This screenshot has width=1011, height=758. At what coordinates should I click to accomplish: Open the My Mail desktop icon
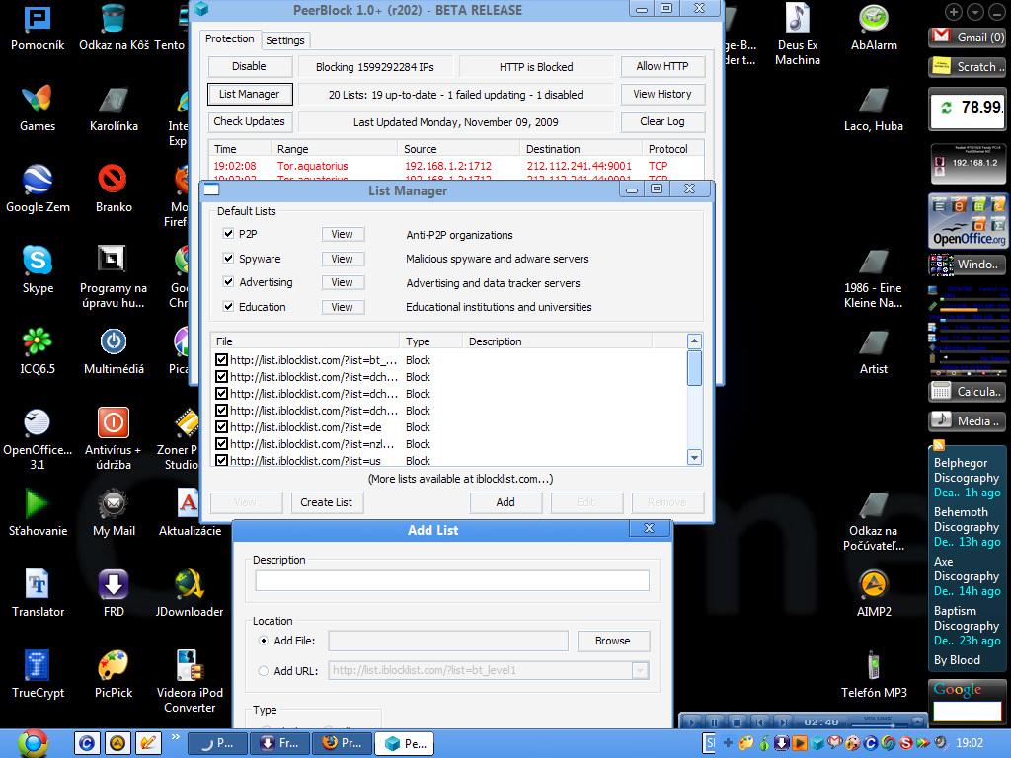(114, 513)
